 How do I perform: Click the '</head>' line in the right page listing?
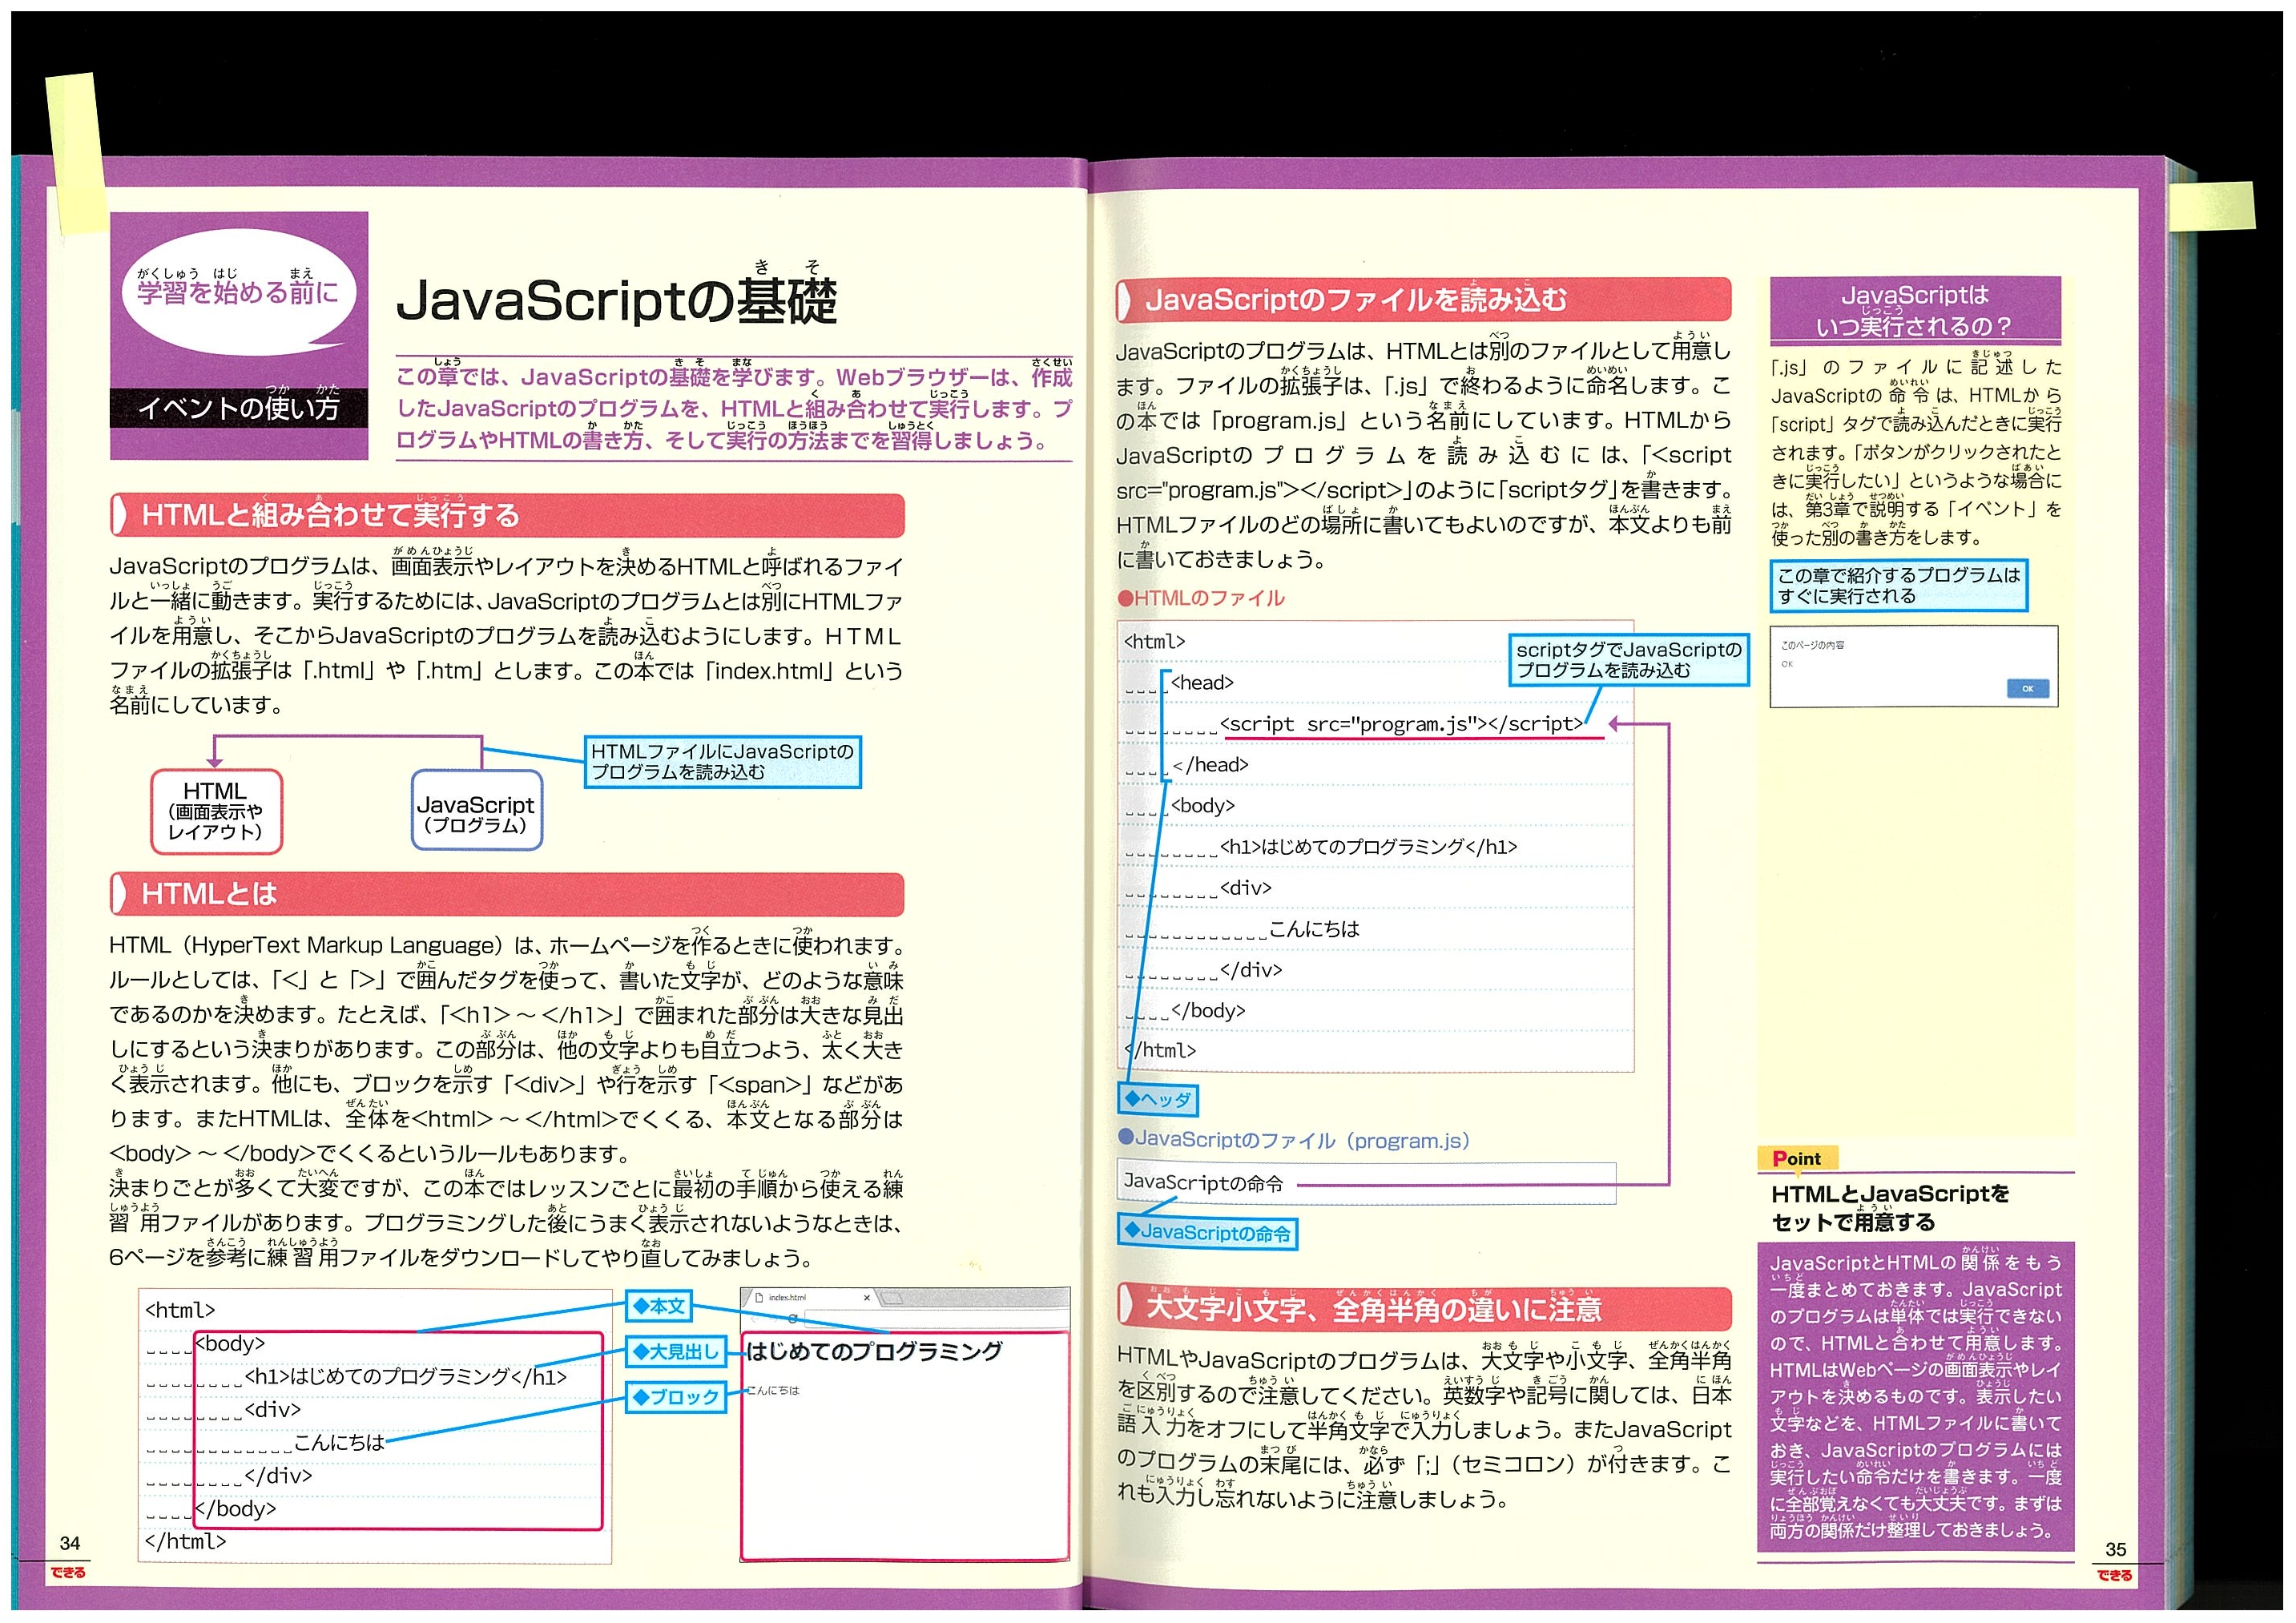pyautogui.click(x=1210, y=764)
